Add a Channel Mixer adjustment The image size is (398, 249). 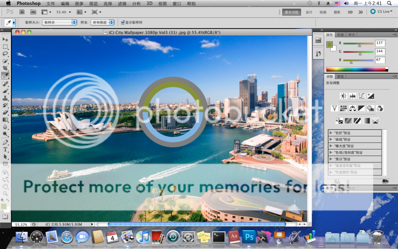[380, 108]
